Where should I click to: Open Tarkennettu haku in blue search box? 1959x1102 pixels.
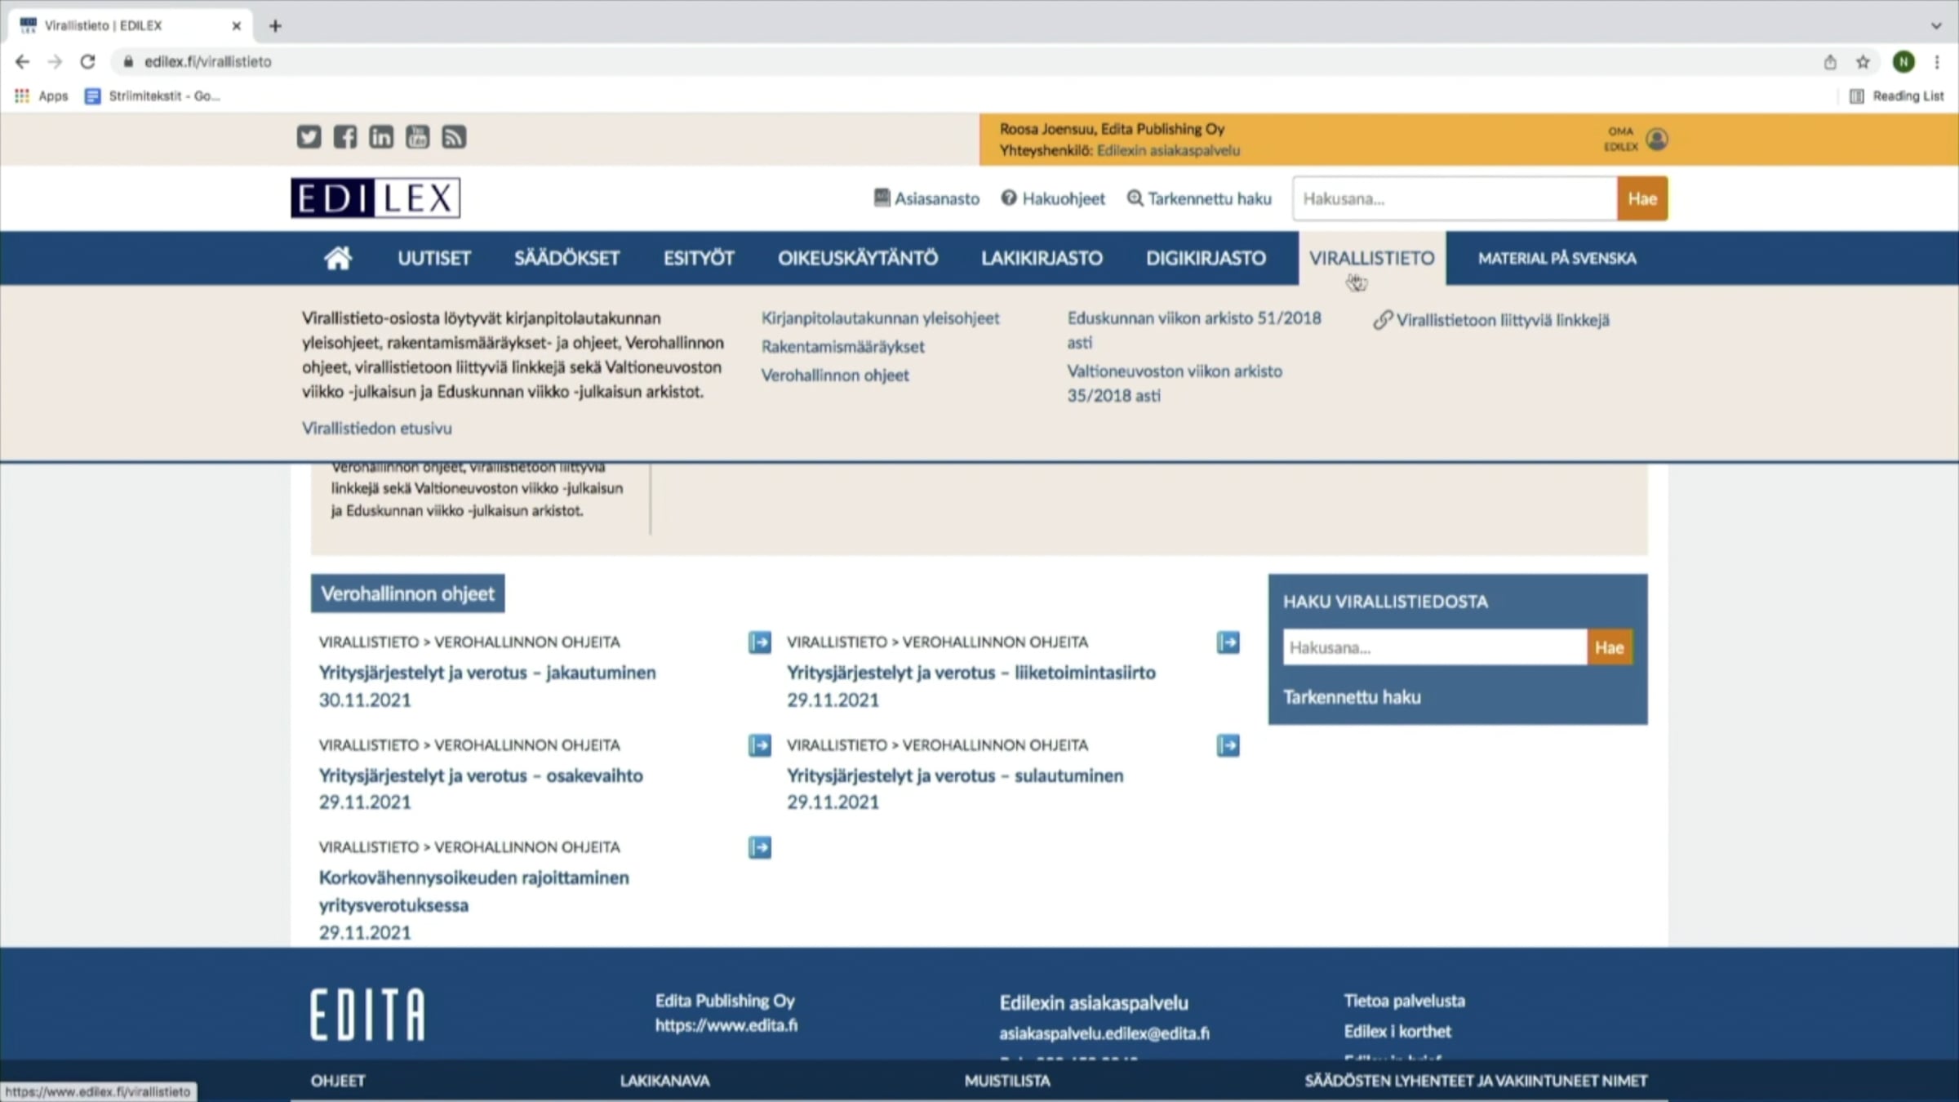pos(1352,697)
